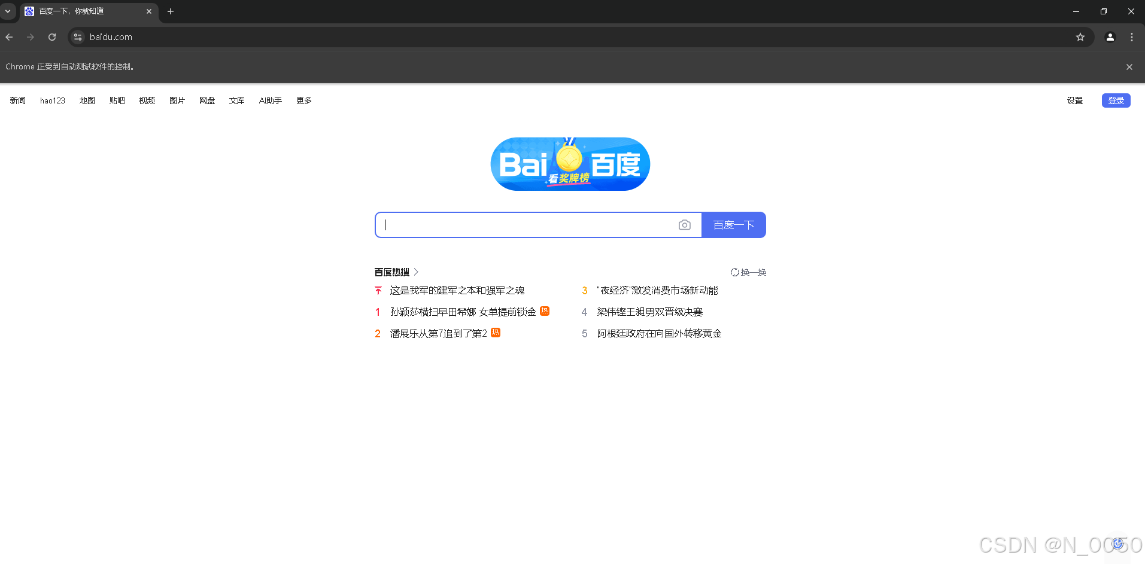Open the hao123 navigation link
The image size is (1145, 564).
click(53, 100)
